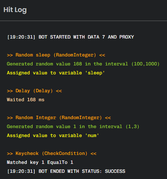Select the 'BOT STARTED WITH DATA 7 AND PROXY' line

pyautogui.click(x=70, y=37)
